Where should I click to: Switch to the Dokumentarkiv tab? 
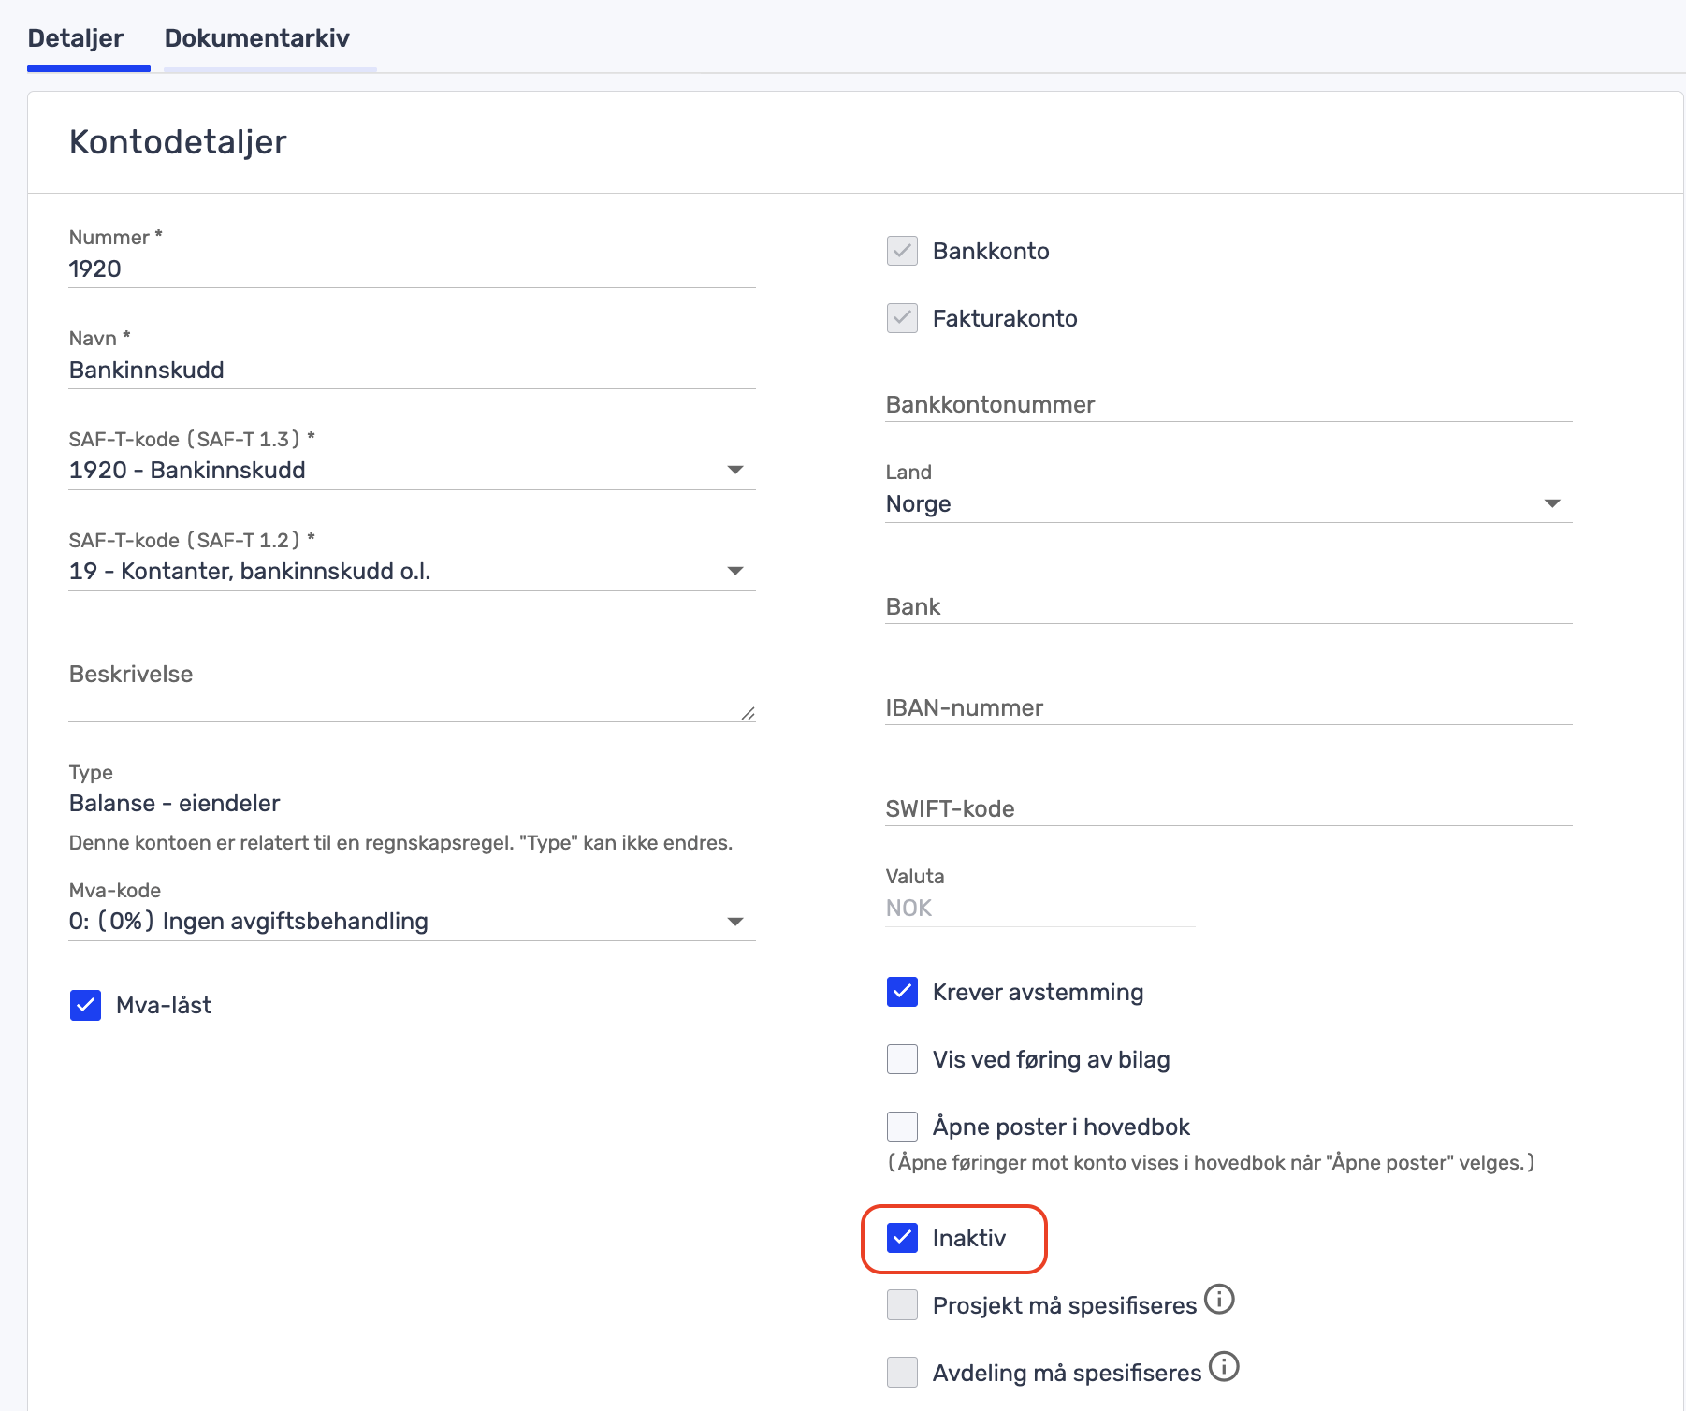coord(257,38)
